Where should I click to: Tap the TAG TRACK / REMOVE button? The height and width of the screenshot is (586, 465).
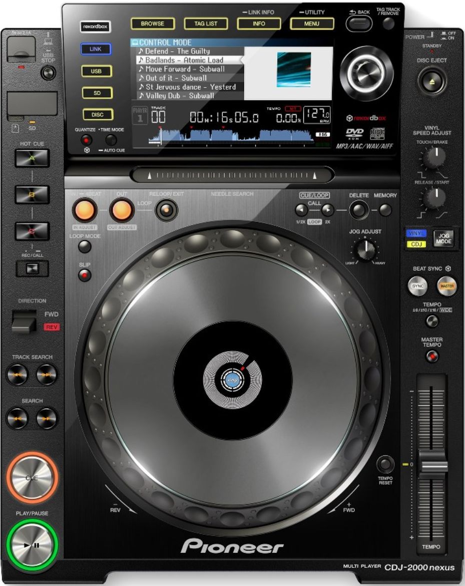point(389,24)
